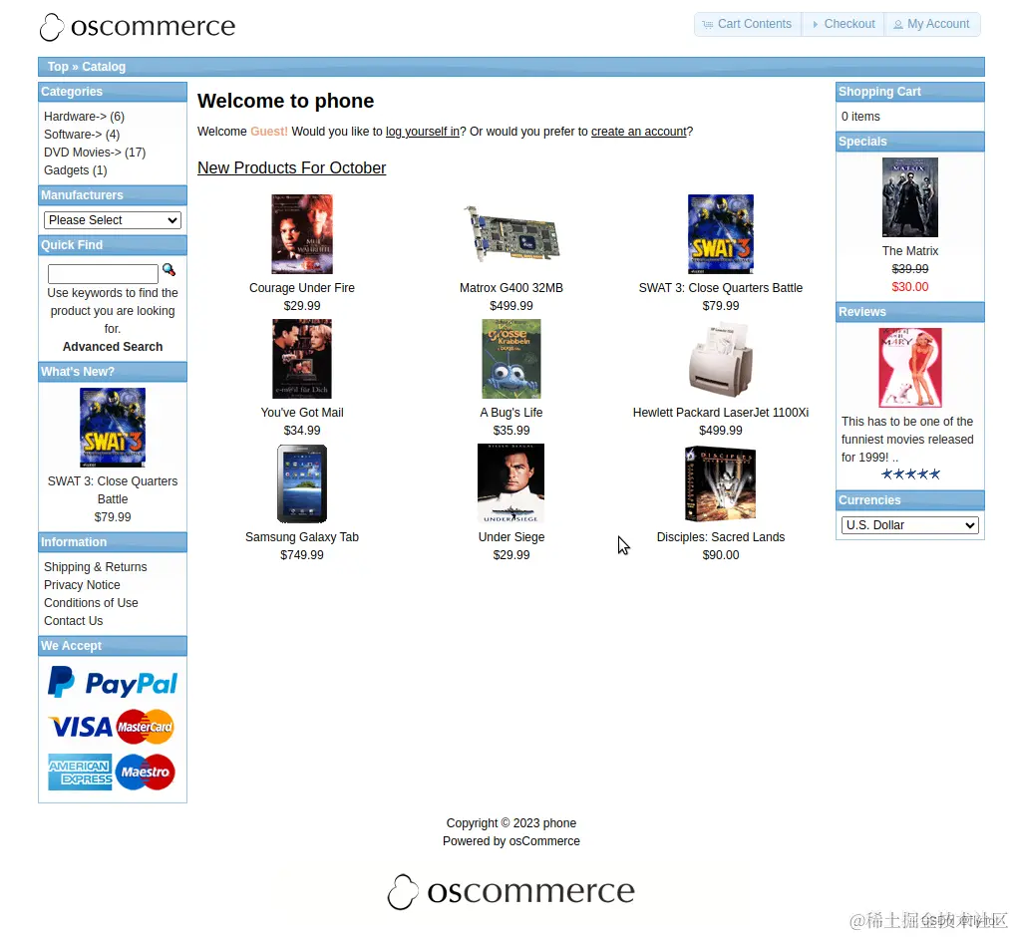The width and height of the screenshot is (1015, 937).
Task: Open Shipping & Returns information
Action: (x=95, y=567)
